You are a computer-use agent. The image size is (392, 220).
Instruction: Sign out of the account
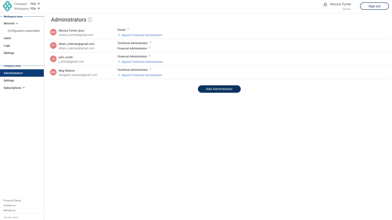pos(374,6)
